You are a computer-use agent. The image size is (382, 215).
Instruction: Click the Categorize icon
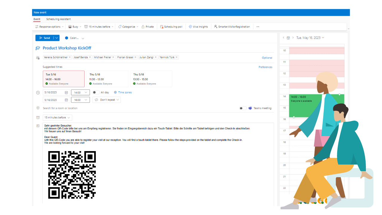click(120, 27)
